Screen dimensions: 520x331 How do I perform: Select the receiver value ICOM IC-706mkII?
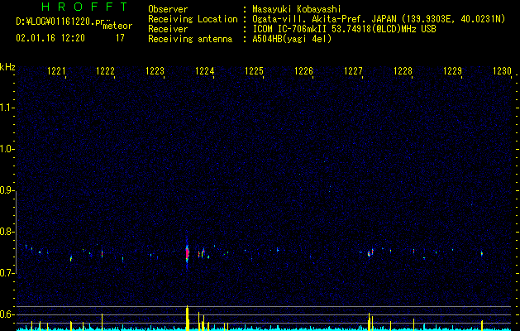[289, 29]
